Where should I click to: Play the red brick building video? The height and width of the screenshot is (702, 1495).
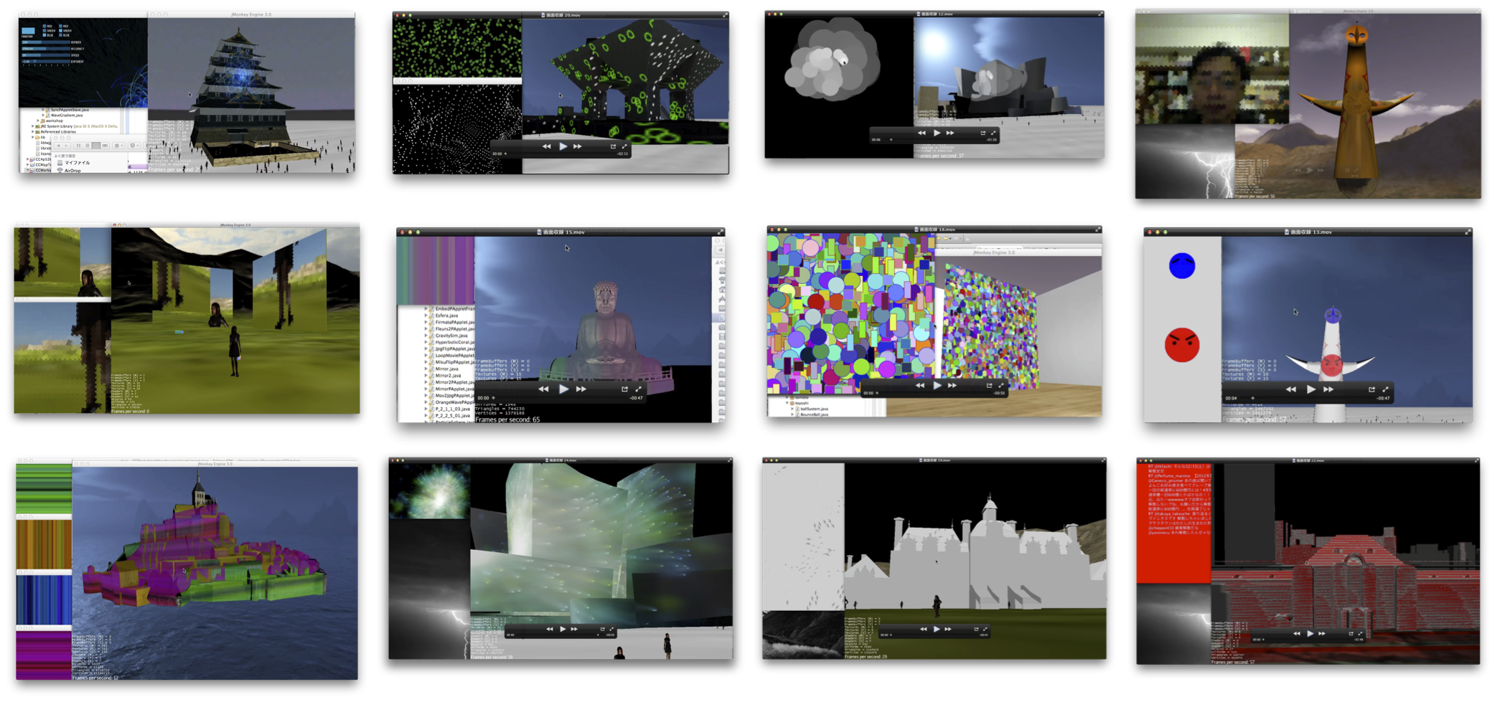tap(1311, 634)
